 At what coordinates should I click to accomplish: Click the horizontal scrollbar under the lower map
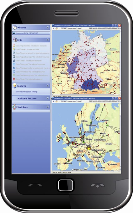tap(86, 171)
